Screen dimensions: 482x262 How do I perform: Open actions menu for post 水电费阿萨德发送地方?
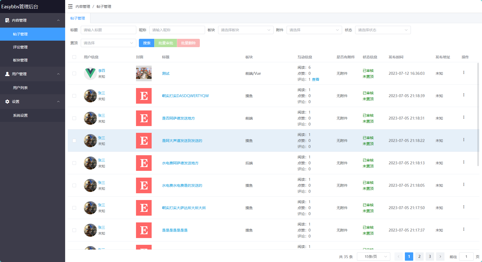464,162
